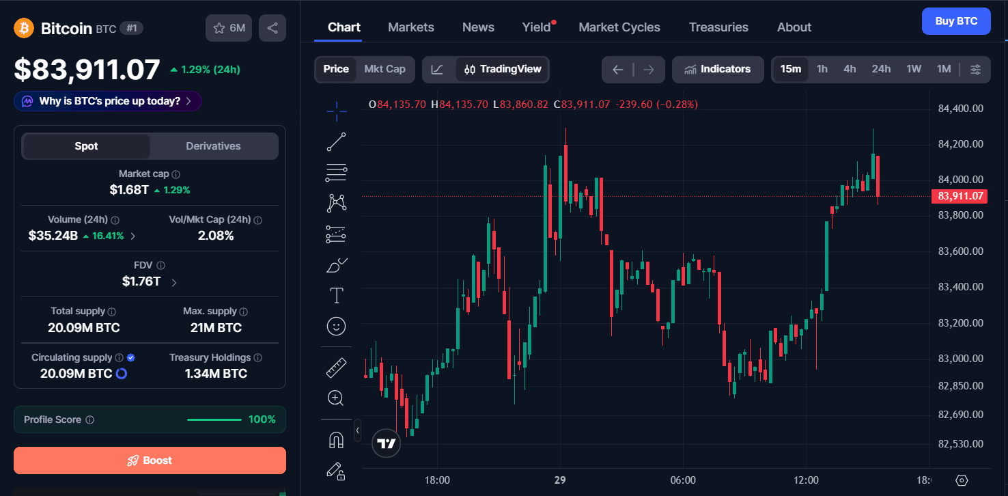
Task: Collapse the drawing toolbar side arrow
Action: pos(357,430)
